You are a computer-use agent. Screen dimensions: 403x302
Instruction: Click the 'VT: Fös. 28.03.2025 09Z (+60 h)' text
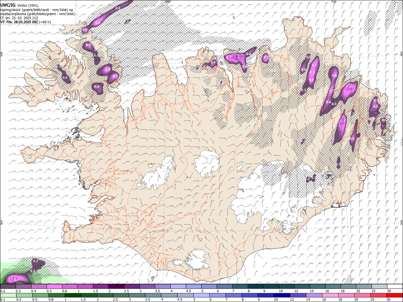tap(26, 22)
